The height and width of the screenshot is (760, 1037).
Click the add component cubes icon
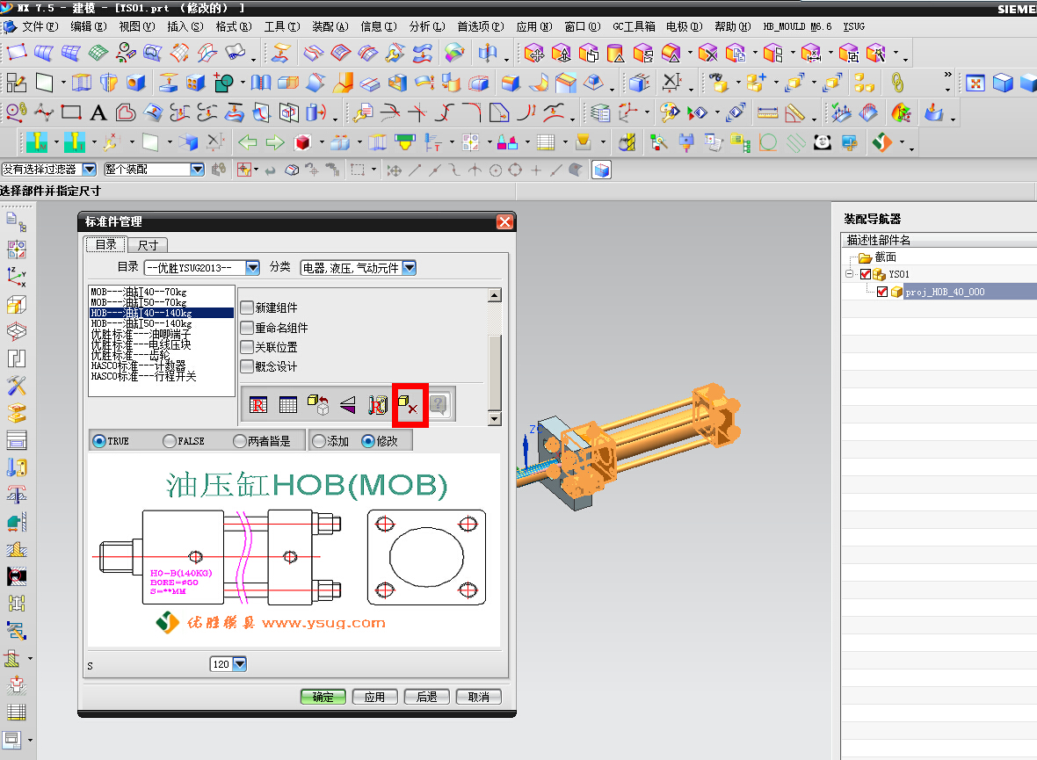pyautogui.click(x=756, y=83)
